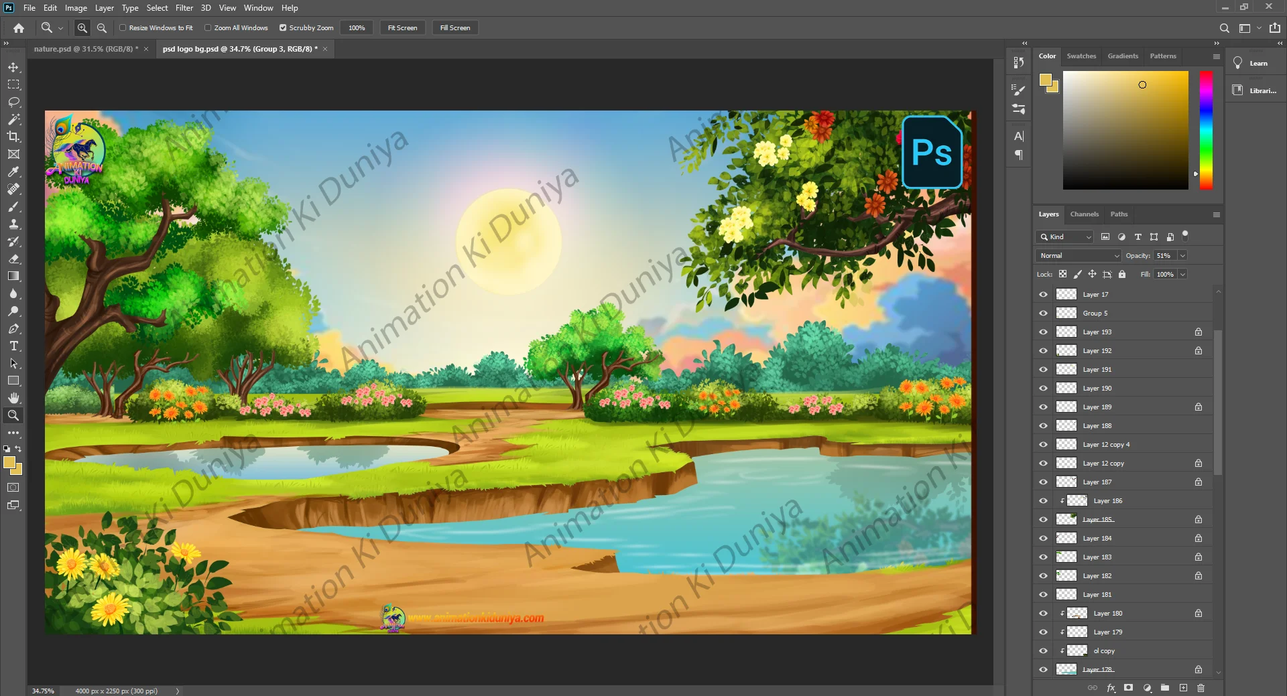Select the Crop tool
This screenshot has height=696, width=1287.
point(13,137)
